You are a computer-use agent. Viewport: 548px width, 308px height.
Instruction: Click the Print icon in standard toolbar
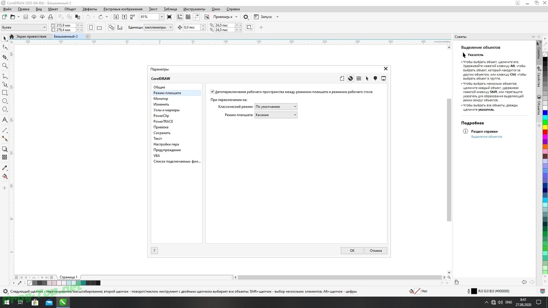(x=50, y=17)
